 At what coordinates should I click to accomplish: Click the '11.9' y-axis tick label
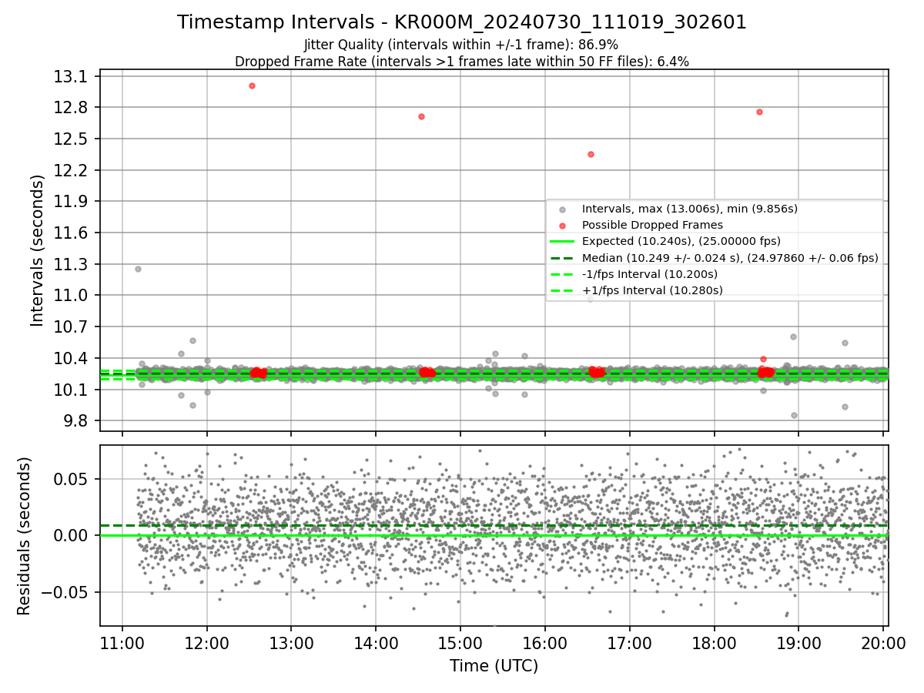(72, 202)
